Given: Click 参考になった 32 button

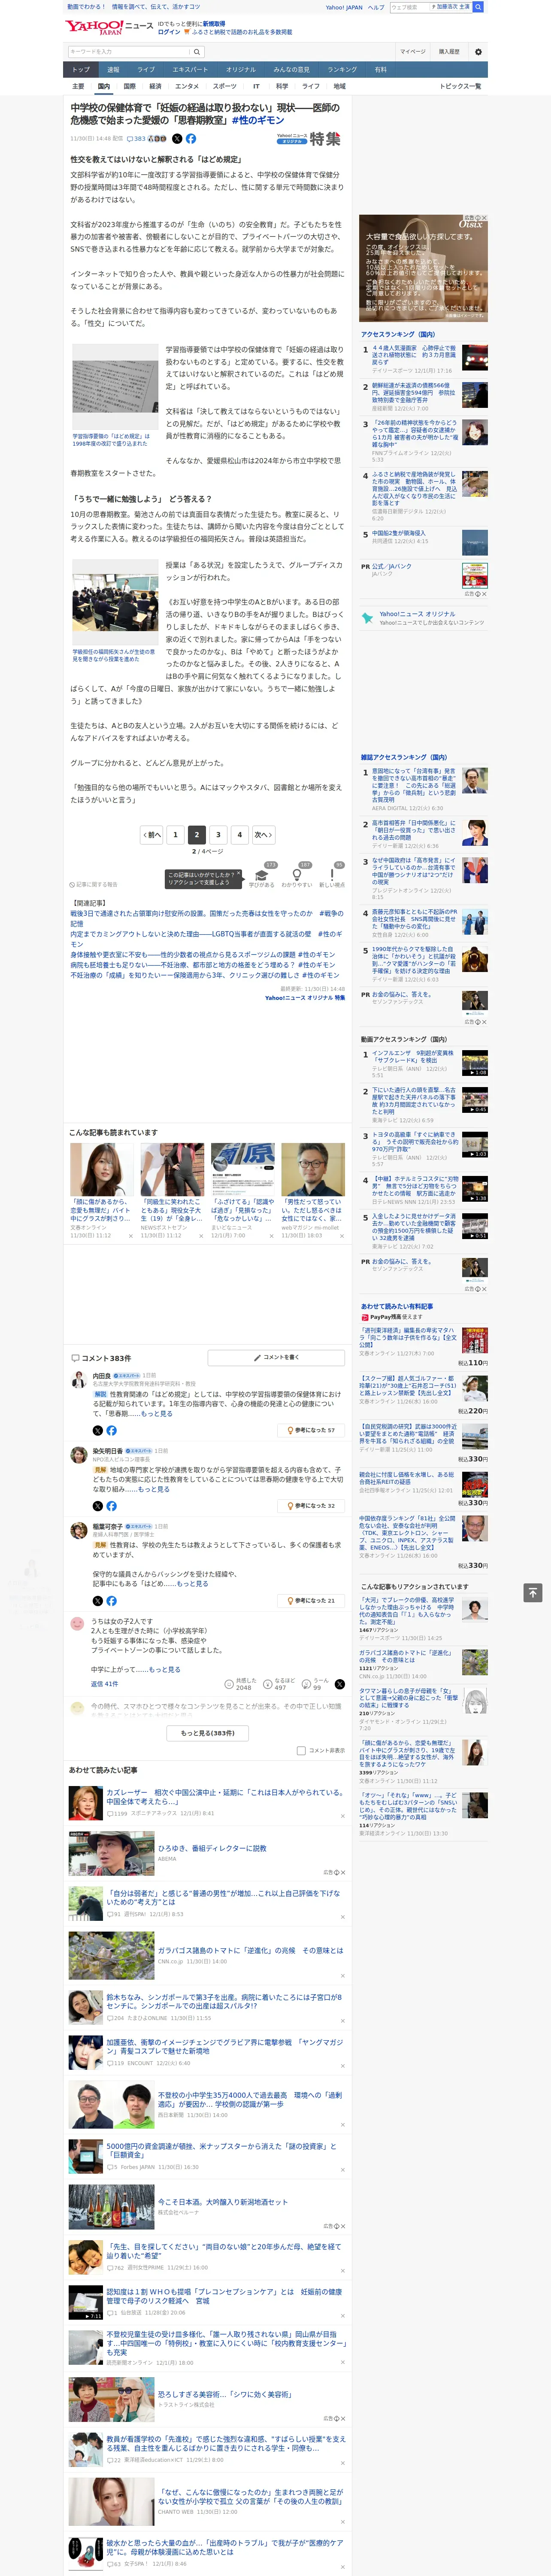Looking at the screenshot, I should (x=311, y=1506).
